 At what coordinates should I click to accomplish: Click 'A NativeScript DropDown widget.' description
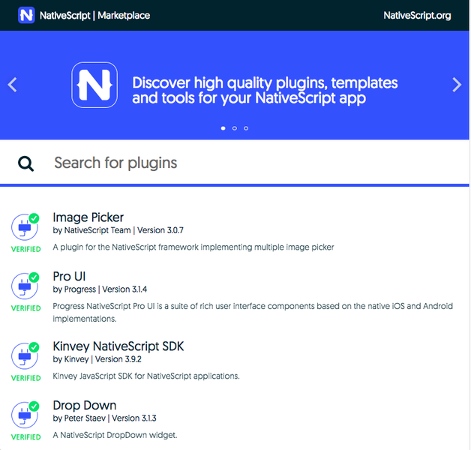tap(115, 435)
